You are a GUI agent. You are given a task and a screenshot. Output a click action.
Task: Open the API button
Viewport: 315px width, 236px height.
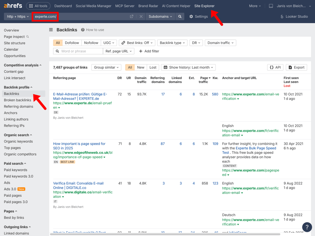pyautogui.click(x=275, y=67)
